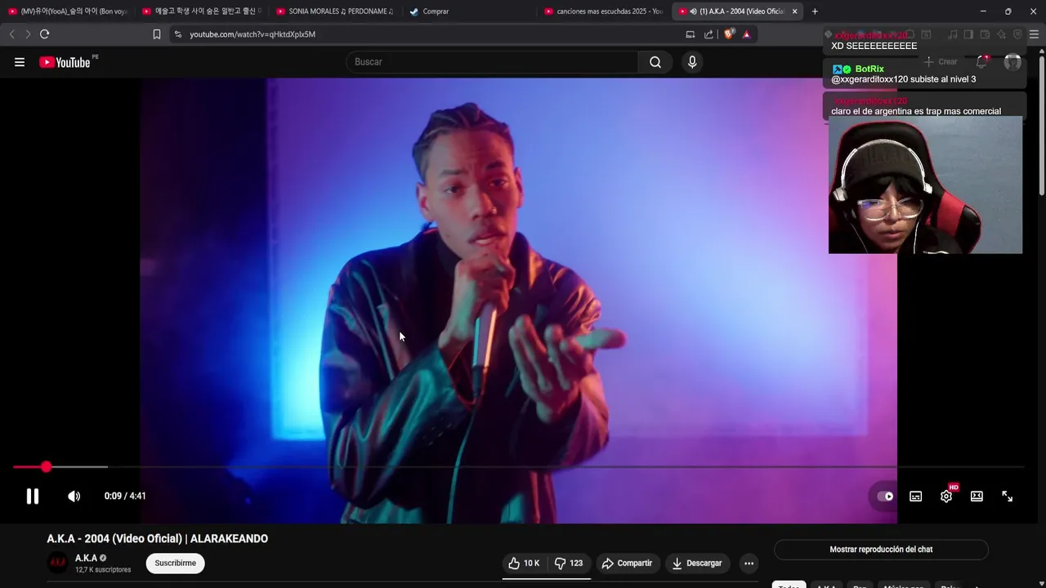Click the Suscribirme button

pos(175,563)
